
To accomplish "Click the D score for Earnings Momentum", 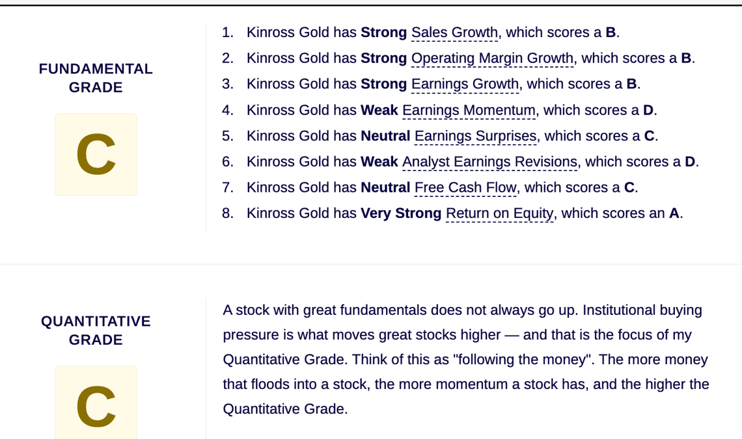I will [648, 110].
